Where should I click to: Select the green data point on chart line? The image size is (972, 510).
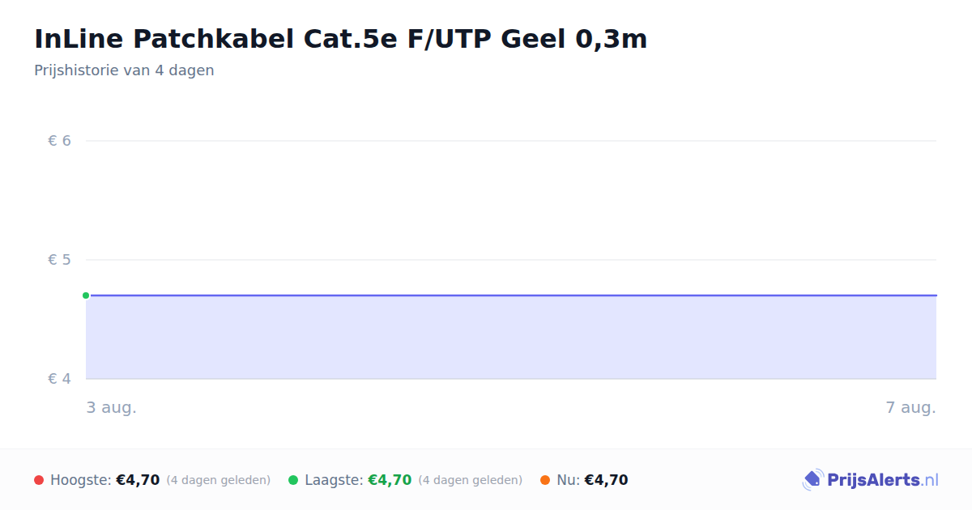86,295
